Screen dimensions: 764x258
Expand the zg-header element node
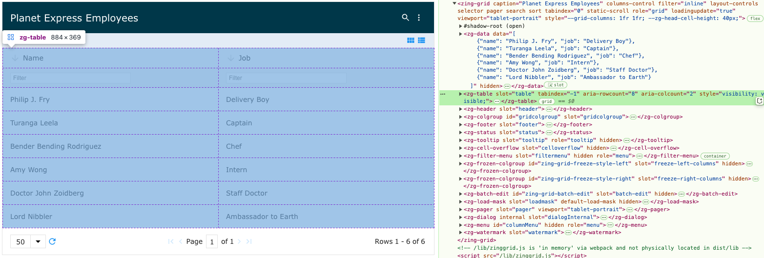[461, 109]
